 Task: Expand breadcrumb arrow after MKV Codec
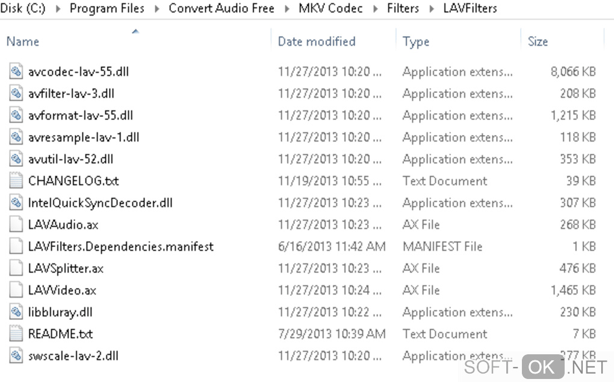tap(375, 8)
